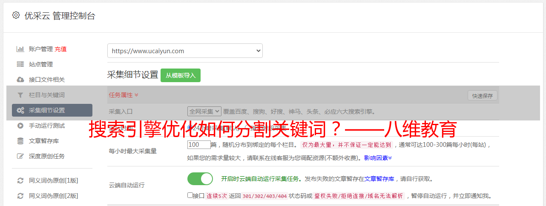This screenshot has width=546, height=206.
Task: Click the 每小时最大采集量 input field
Action: (199, 144)
